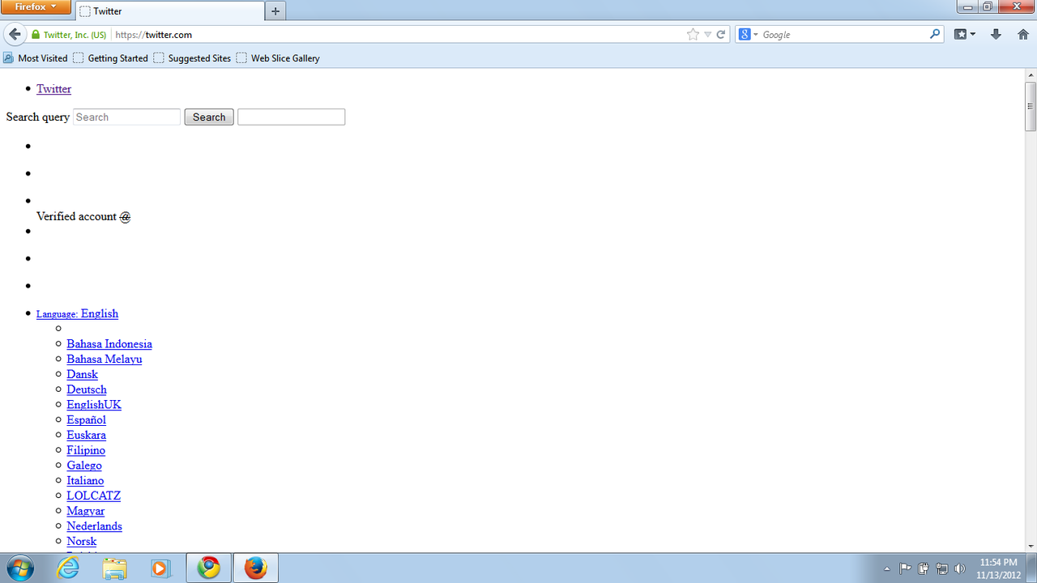Open the volume speaker tray icon
The width and height of the screenshot is (1037, 583).
tap(960, 568)
